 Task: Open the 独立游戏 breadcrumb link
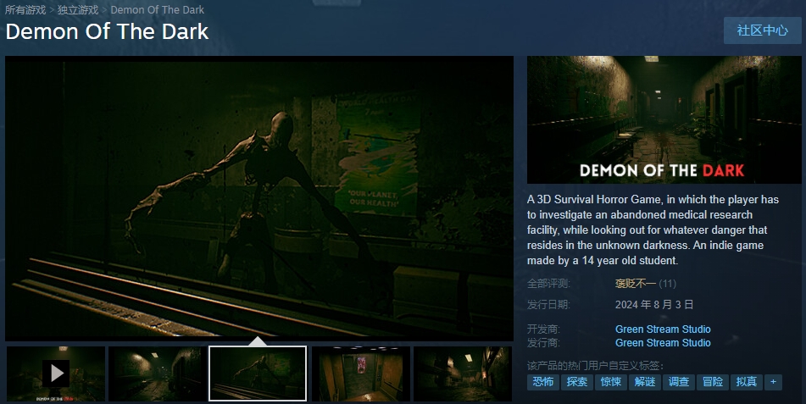78,10
